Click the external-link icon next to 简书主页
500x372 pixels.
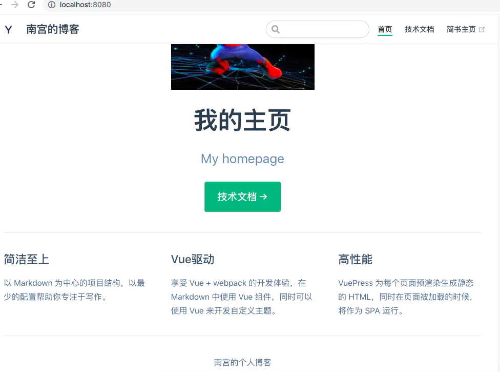[482, 30]
